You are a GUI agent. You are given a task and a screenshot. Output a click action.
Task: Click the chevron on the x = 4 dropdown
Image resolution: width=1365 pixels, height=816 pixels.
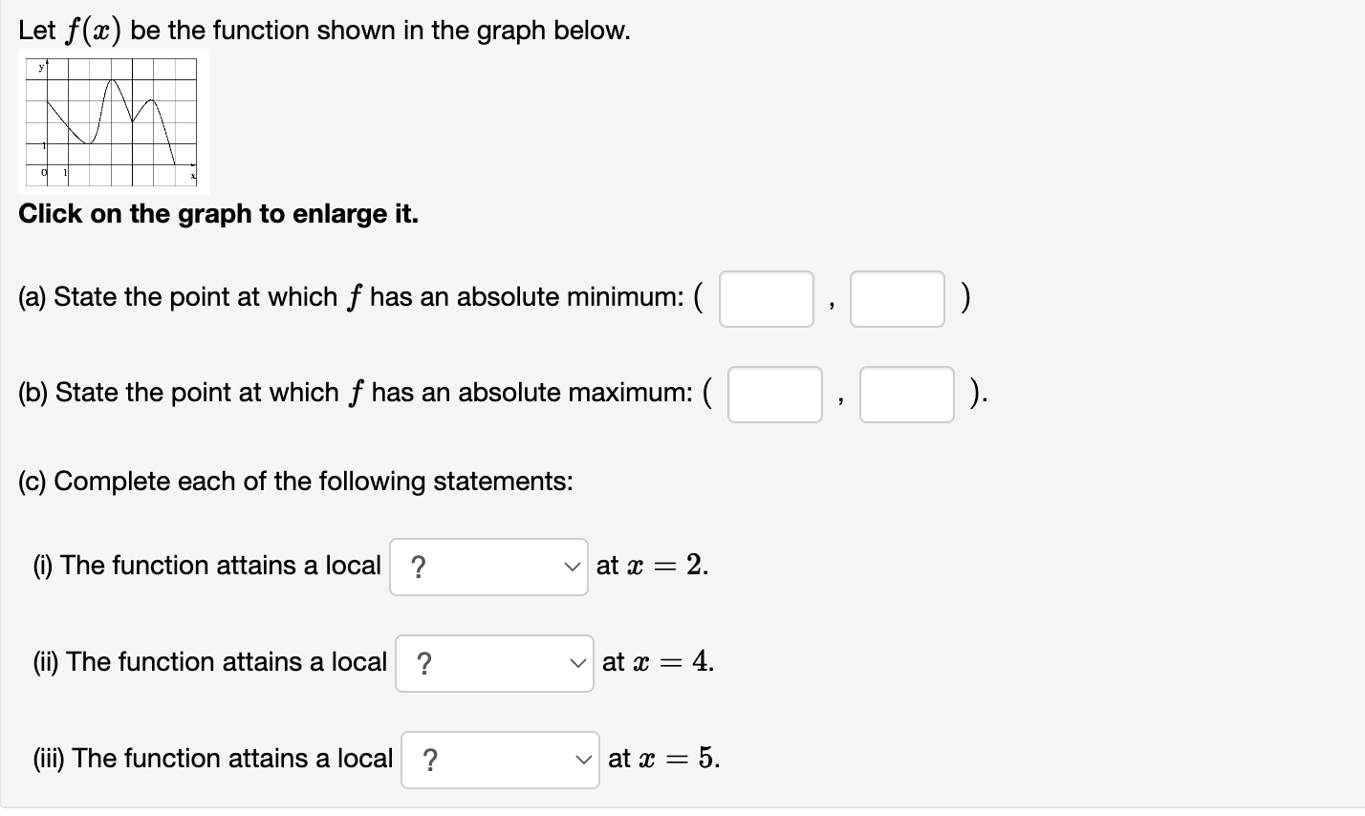578,662
